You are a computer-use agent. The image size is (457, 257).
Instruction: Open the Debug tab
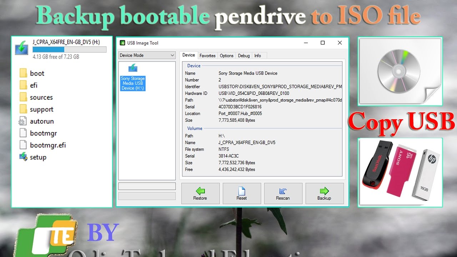(x=244, y=56)
